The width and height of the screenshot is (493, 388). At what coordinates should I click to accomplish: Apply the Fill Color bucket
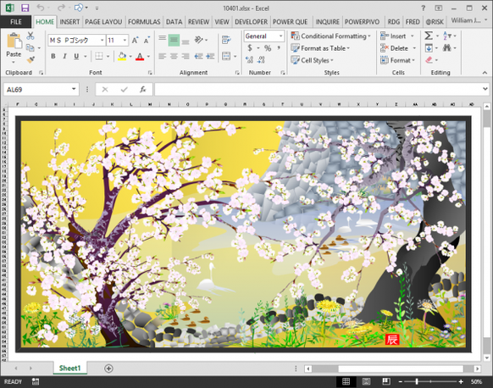122,56
